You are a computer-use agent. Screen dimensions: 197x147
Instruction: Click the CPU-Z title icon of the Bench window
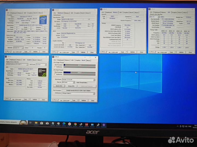[x=53, y=57]
